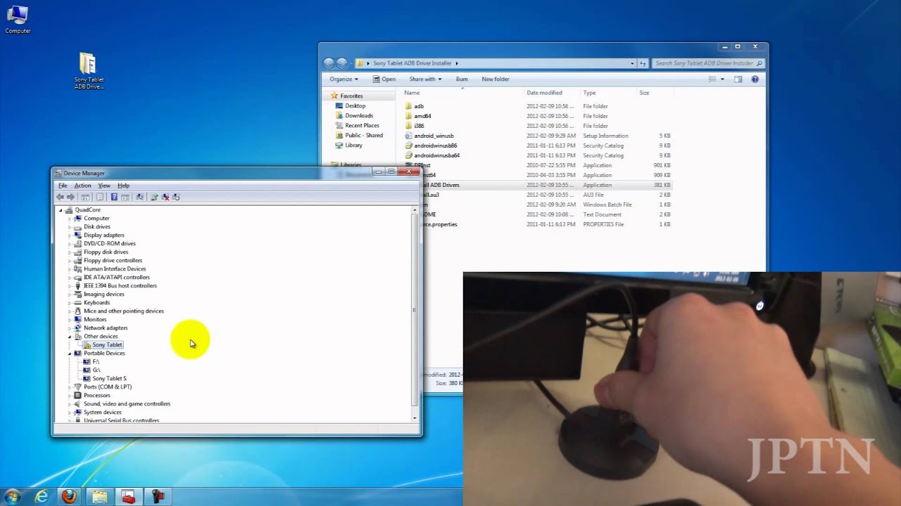The width and height of the screenshot is (901, 506).
Task: Open the File menu in Device Manager
Action: coord(63,186)
